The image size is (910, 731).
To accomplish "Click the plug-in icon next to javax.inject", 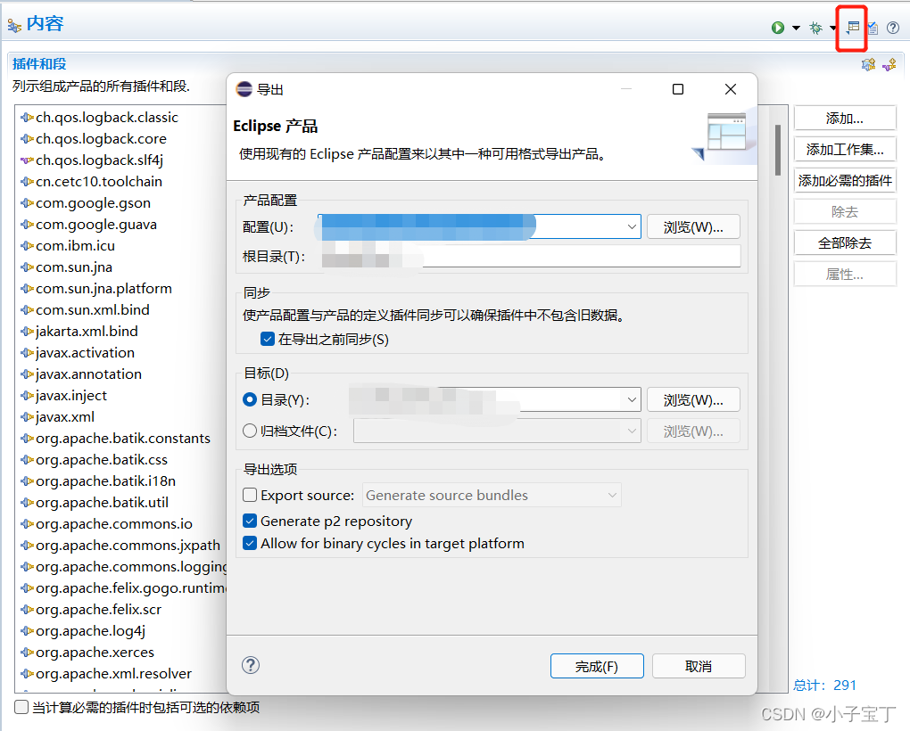I will point(28,395).
